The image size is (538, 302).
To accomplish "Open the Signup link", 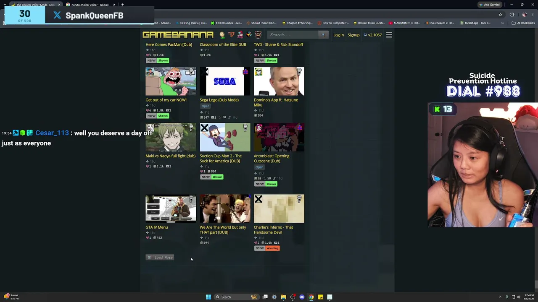I will [x=353, y=35].
